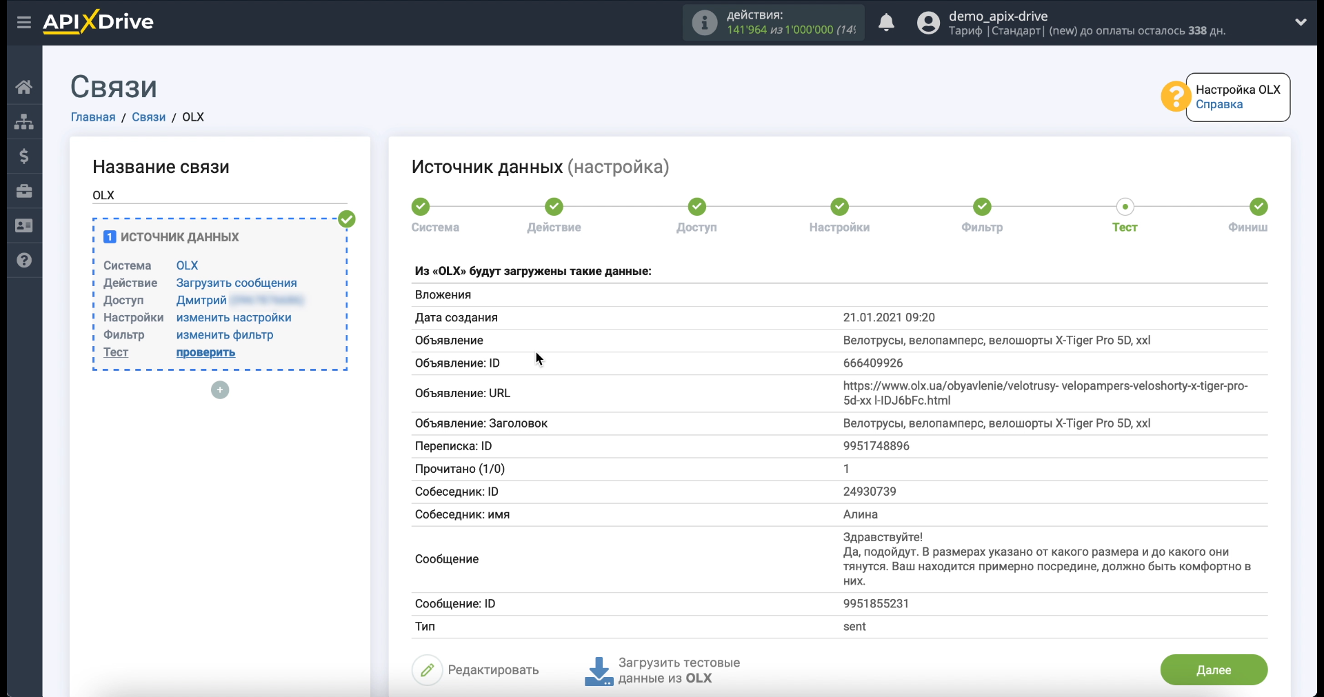Image resolution: width=1324 pixels, height=697 pixels.
Task: Edit the connection name field OLX
Action: [220, 195]
